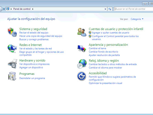Click Configurar el Control parental link
Image resolution: width=153 pixels, height=115 pixels.
click(x=115, y=38)
